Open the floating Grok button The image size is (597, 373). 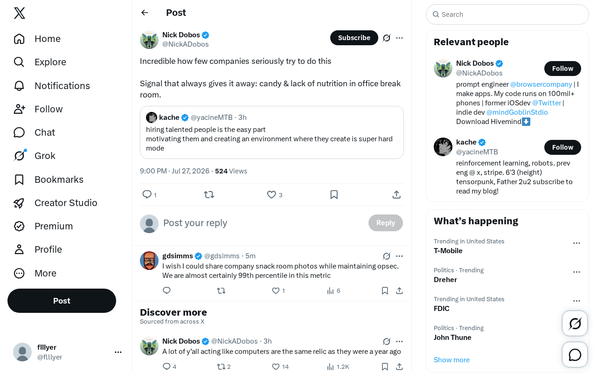575,323
